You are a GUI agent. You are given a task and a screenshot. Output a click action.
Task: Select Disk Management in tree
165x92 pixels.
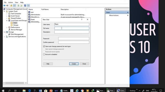(x=16, y=34)
